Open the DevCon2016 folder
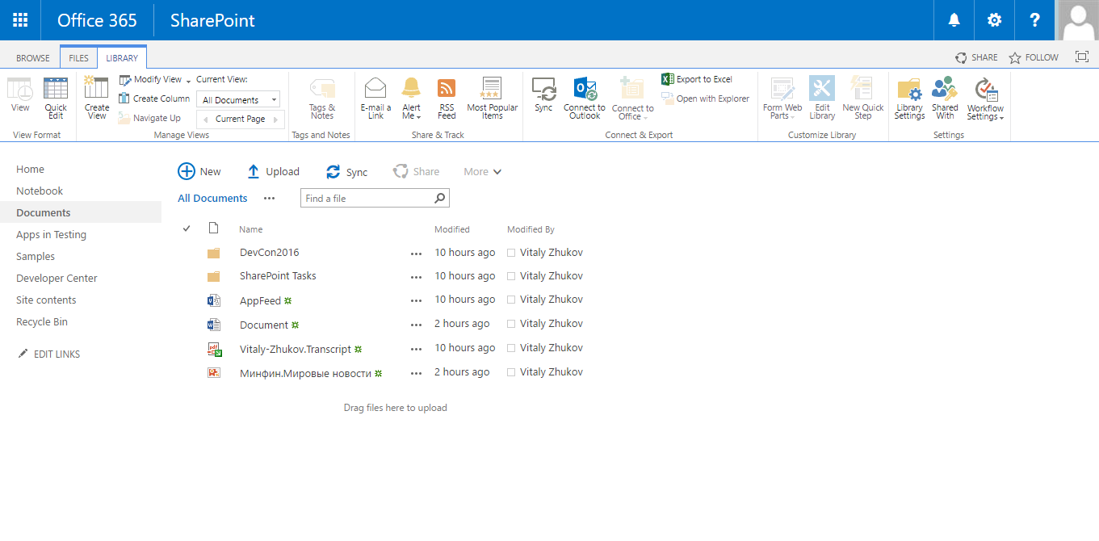1099x541 pixels. (269, 252)
